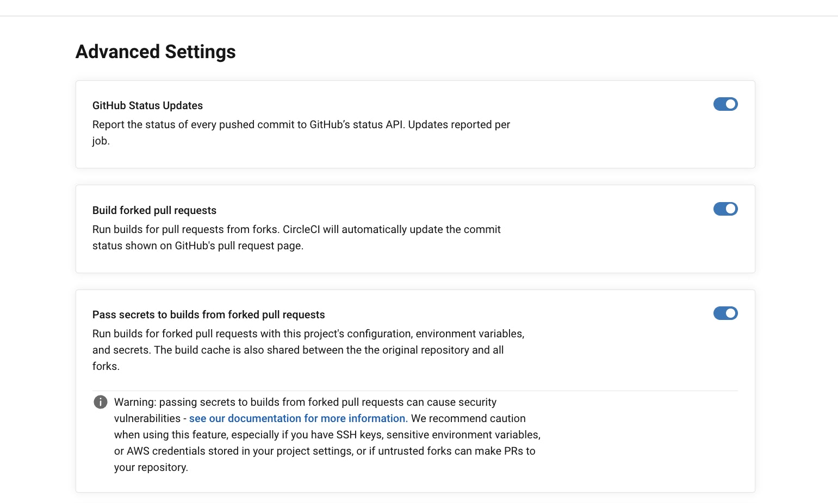This screenshot has height=503, width=838.
Task: Select the GitHub Status Updates title
Action: pyautogui.click(x=147, y=105)
